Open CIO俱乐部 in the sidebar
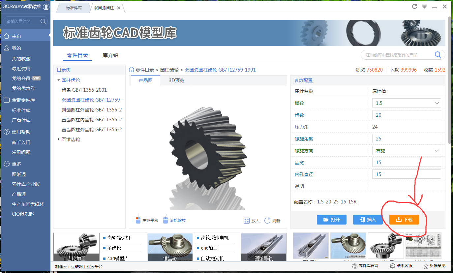The width and height of the screenshot is (453, 273). (23, 214)
